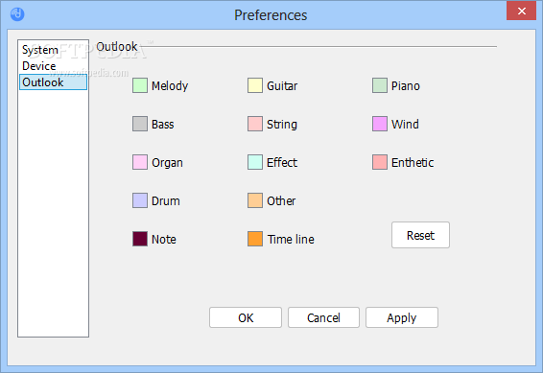Select the Outlook list entry
Image resolution: width=543 pixels, height=373 pixels.
point(53,82)
